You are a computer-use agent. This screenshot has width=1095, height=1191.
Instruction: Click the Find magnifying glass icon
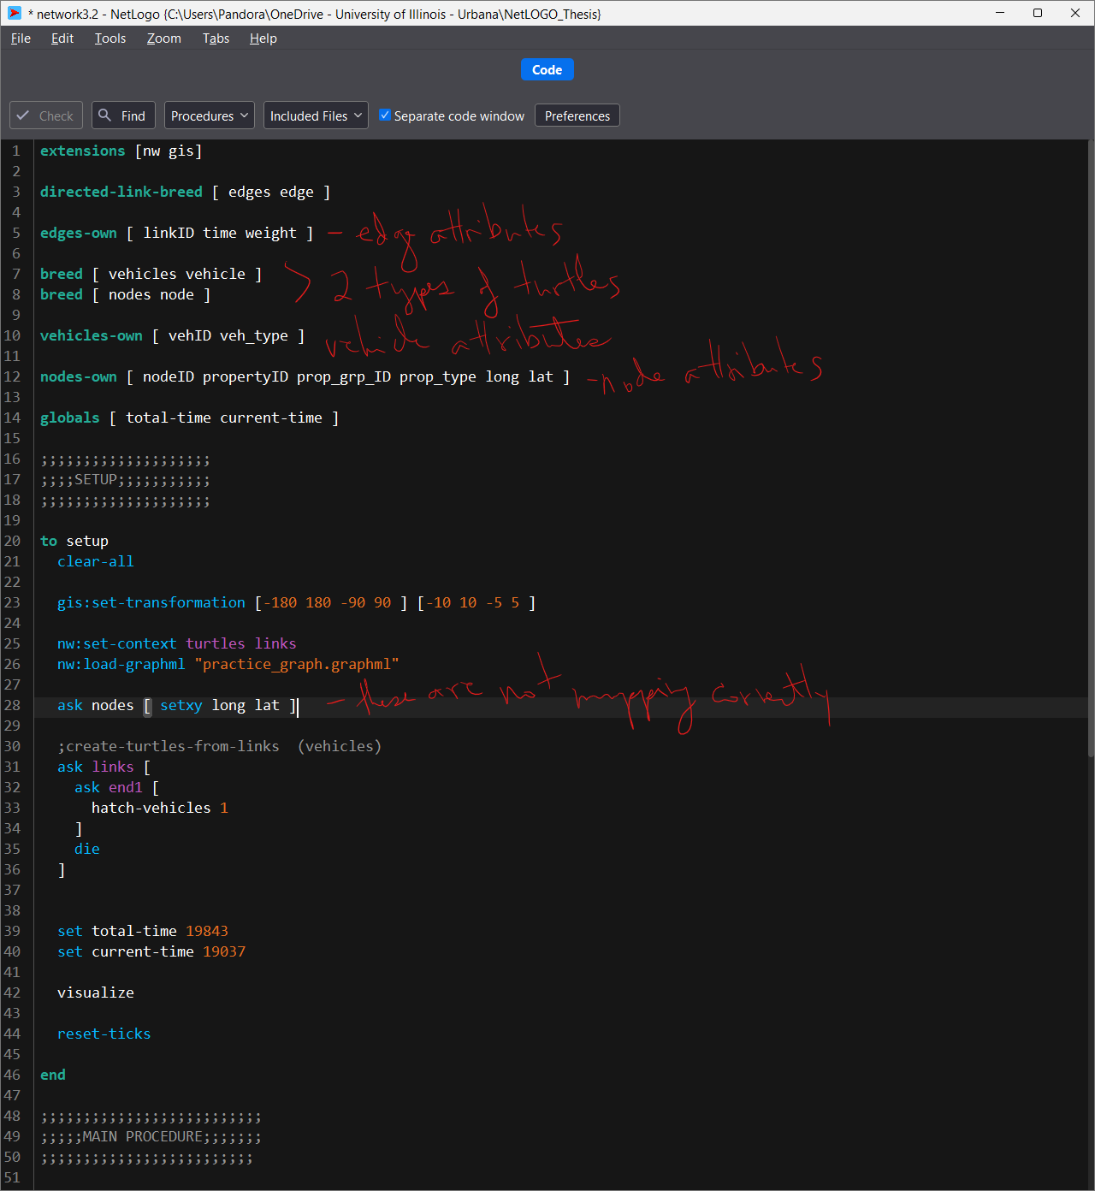[x=105, y=115]
